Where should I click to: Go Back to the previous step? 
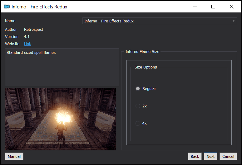(x=195, y=156)
